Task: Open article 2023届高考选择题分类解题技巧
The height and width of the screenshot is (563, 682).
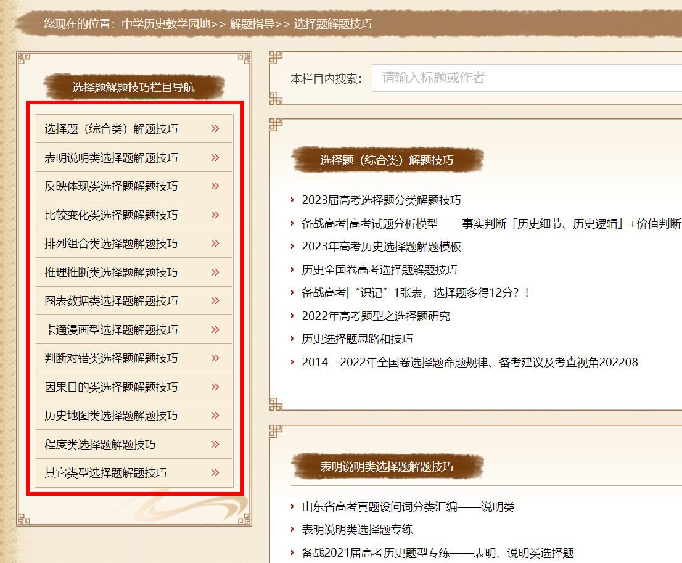Action: click(381, 200)
